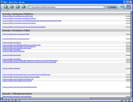Go forward with the Forward button

click(x=12, y=7)
